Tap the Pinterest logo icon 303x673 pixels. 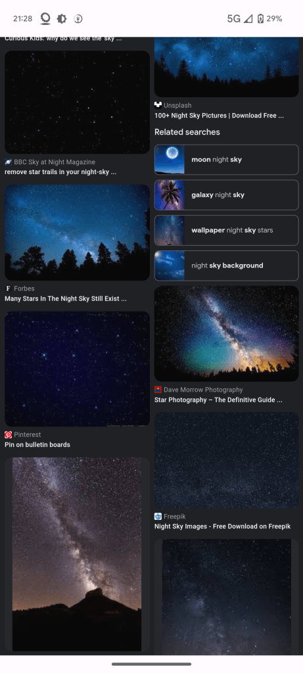tap(8, 434)
